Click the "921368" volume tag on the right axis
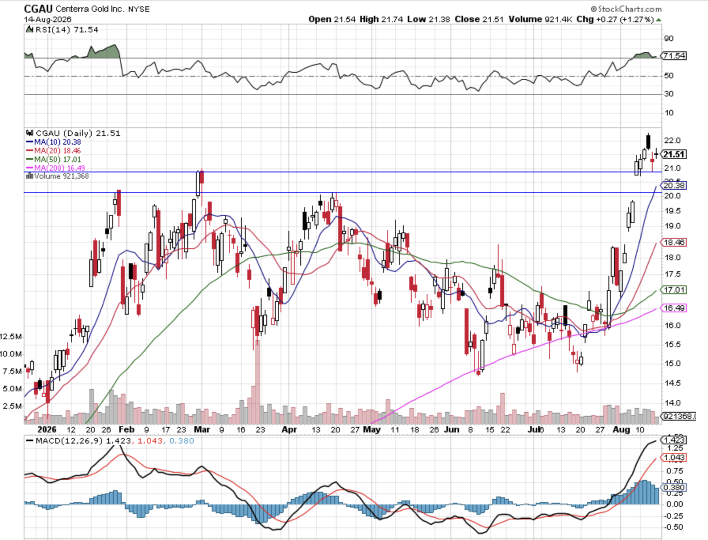Image resolution: width=708 pixels, height=540 pixels. (679, 416)
